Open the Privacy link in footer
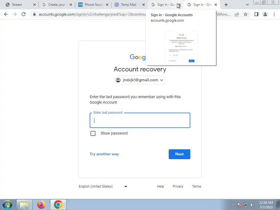Screen dimensions: 280x210 pyautogui.click(x=178, y=186)
